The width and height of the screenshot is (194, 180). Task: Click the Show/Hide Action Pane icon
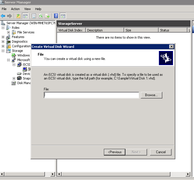click(63, 16)
